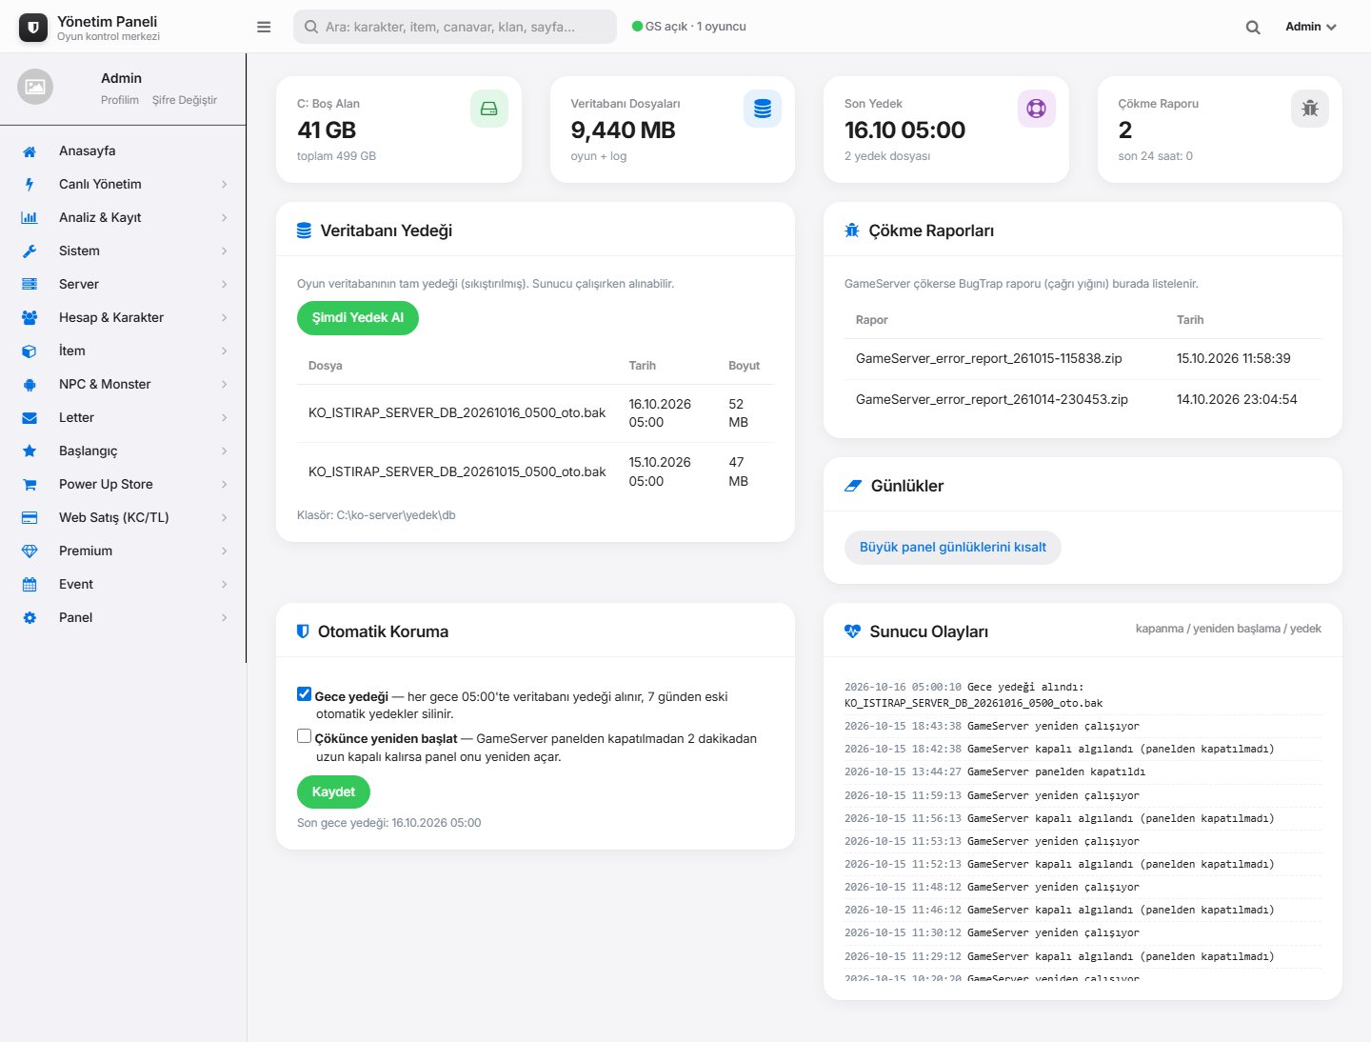Click the magnifier icon in top bar
This screenshot has height=1042, width=1371.
(x=1253, y=28)
